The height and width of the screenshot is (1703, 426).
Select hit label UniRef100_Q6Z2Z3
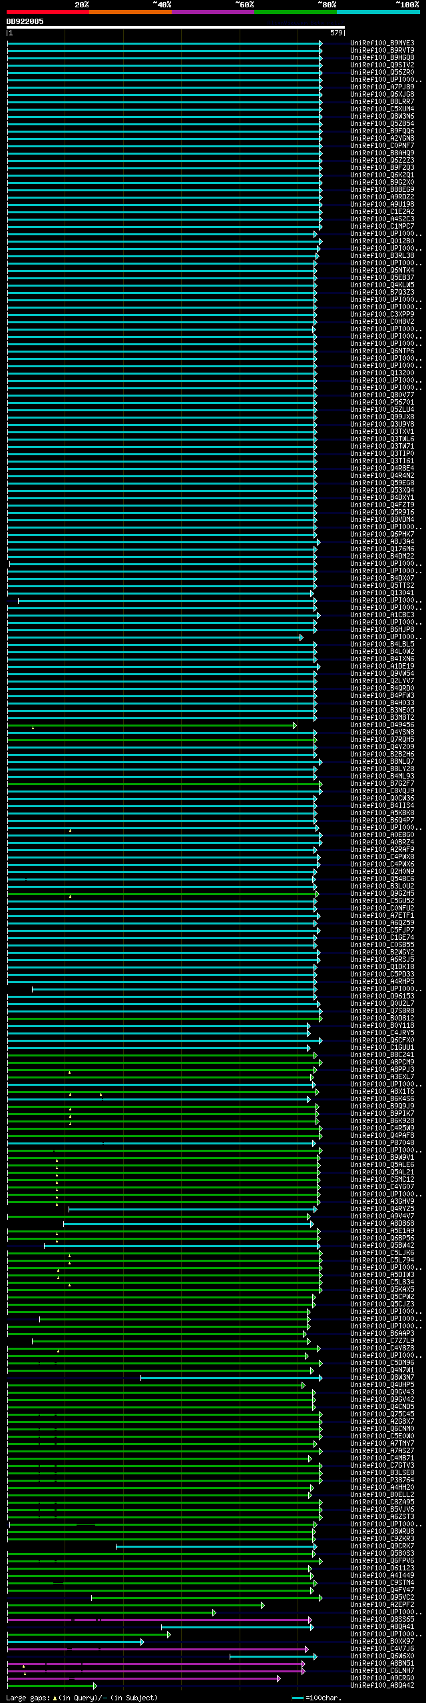point(382,161)
